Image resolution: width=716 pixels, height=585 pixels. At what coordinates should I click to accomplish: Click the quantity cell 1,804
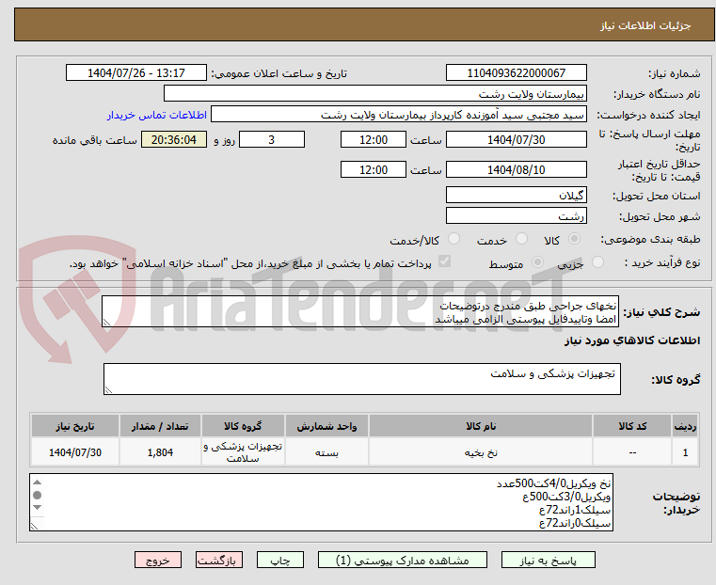(160, 452)
